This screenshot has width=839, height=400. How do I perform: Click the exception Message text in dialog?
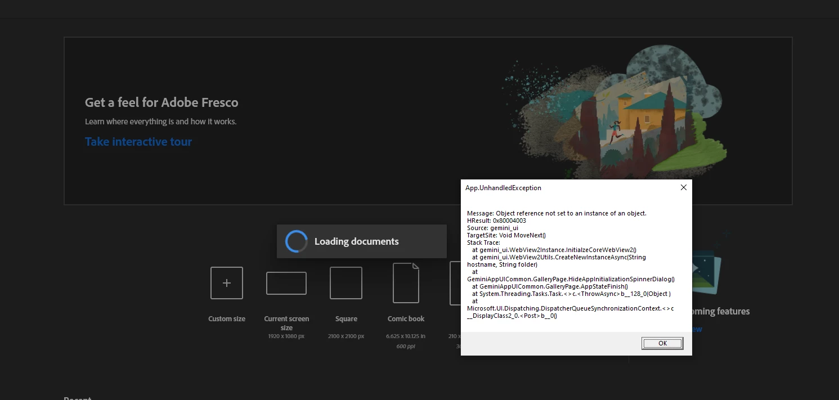(x=557, y=213)
